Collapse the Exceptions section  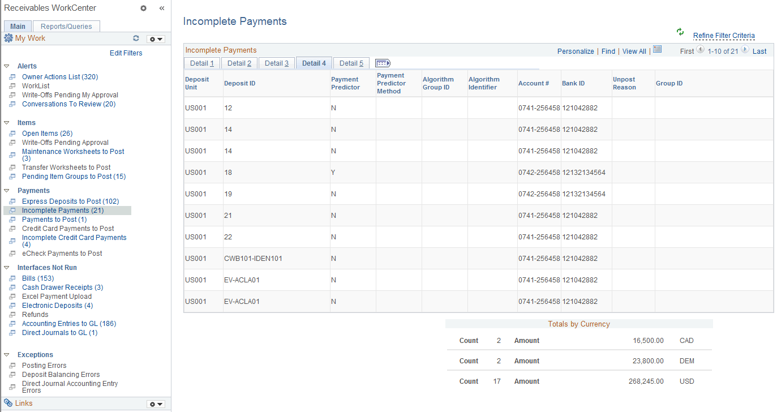coord(6,354)
